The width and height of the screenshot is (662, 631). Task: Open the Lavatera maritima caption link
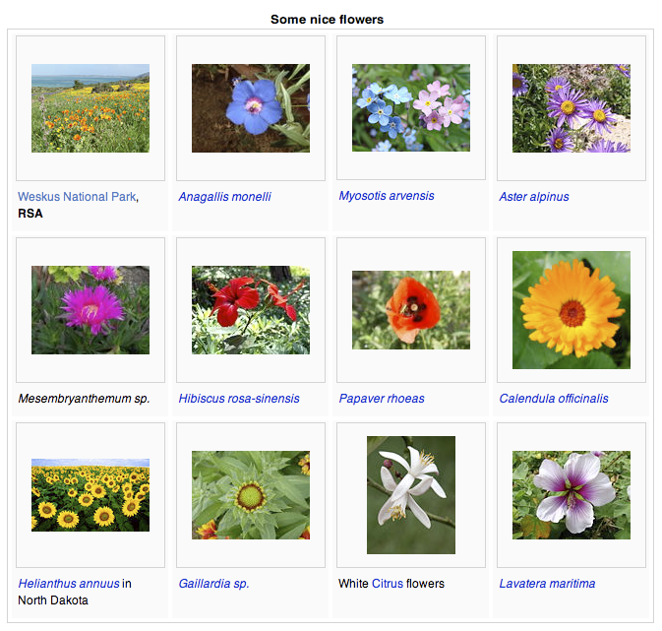click(547, 584)
